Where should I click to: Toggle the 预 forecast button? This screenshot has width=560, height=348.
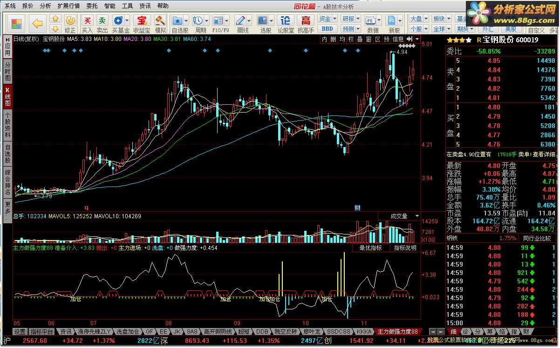(386, 39)
